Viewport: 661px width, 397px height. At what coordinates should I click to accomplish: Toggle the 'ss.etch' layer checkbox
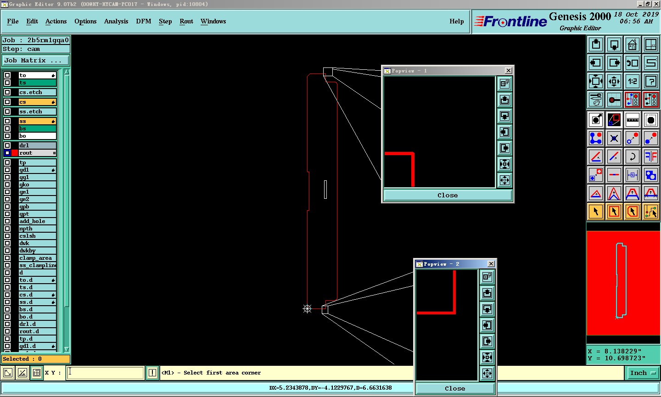click(x=7, y=112)
